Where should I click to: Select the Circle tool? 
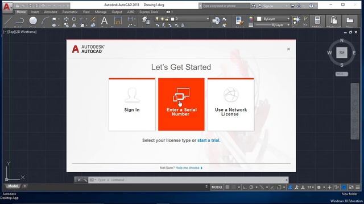[33, 21]
